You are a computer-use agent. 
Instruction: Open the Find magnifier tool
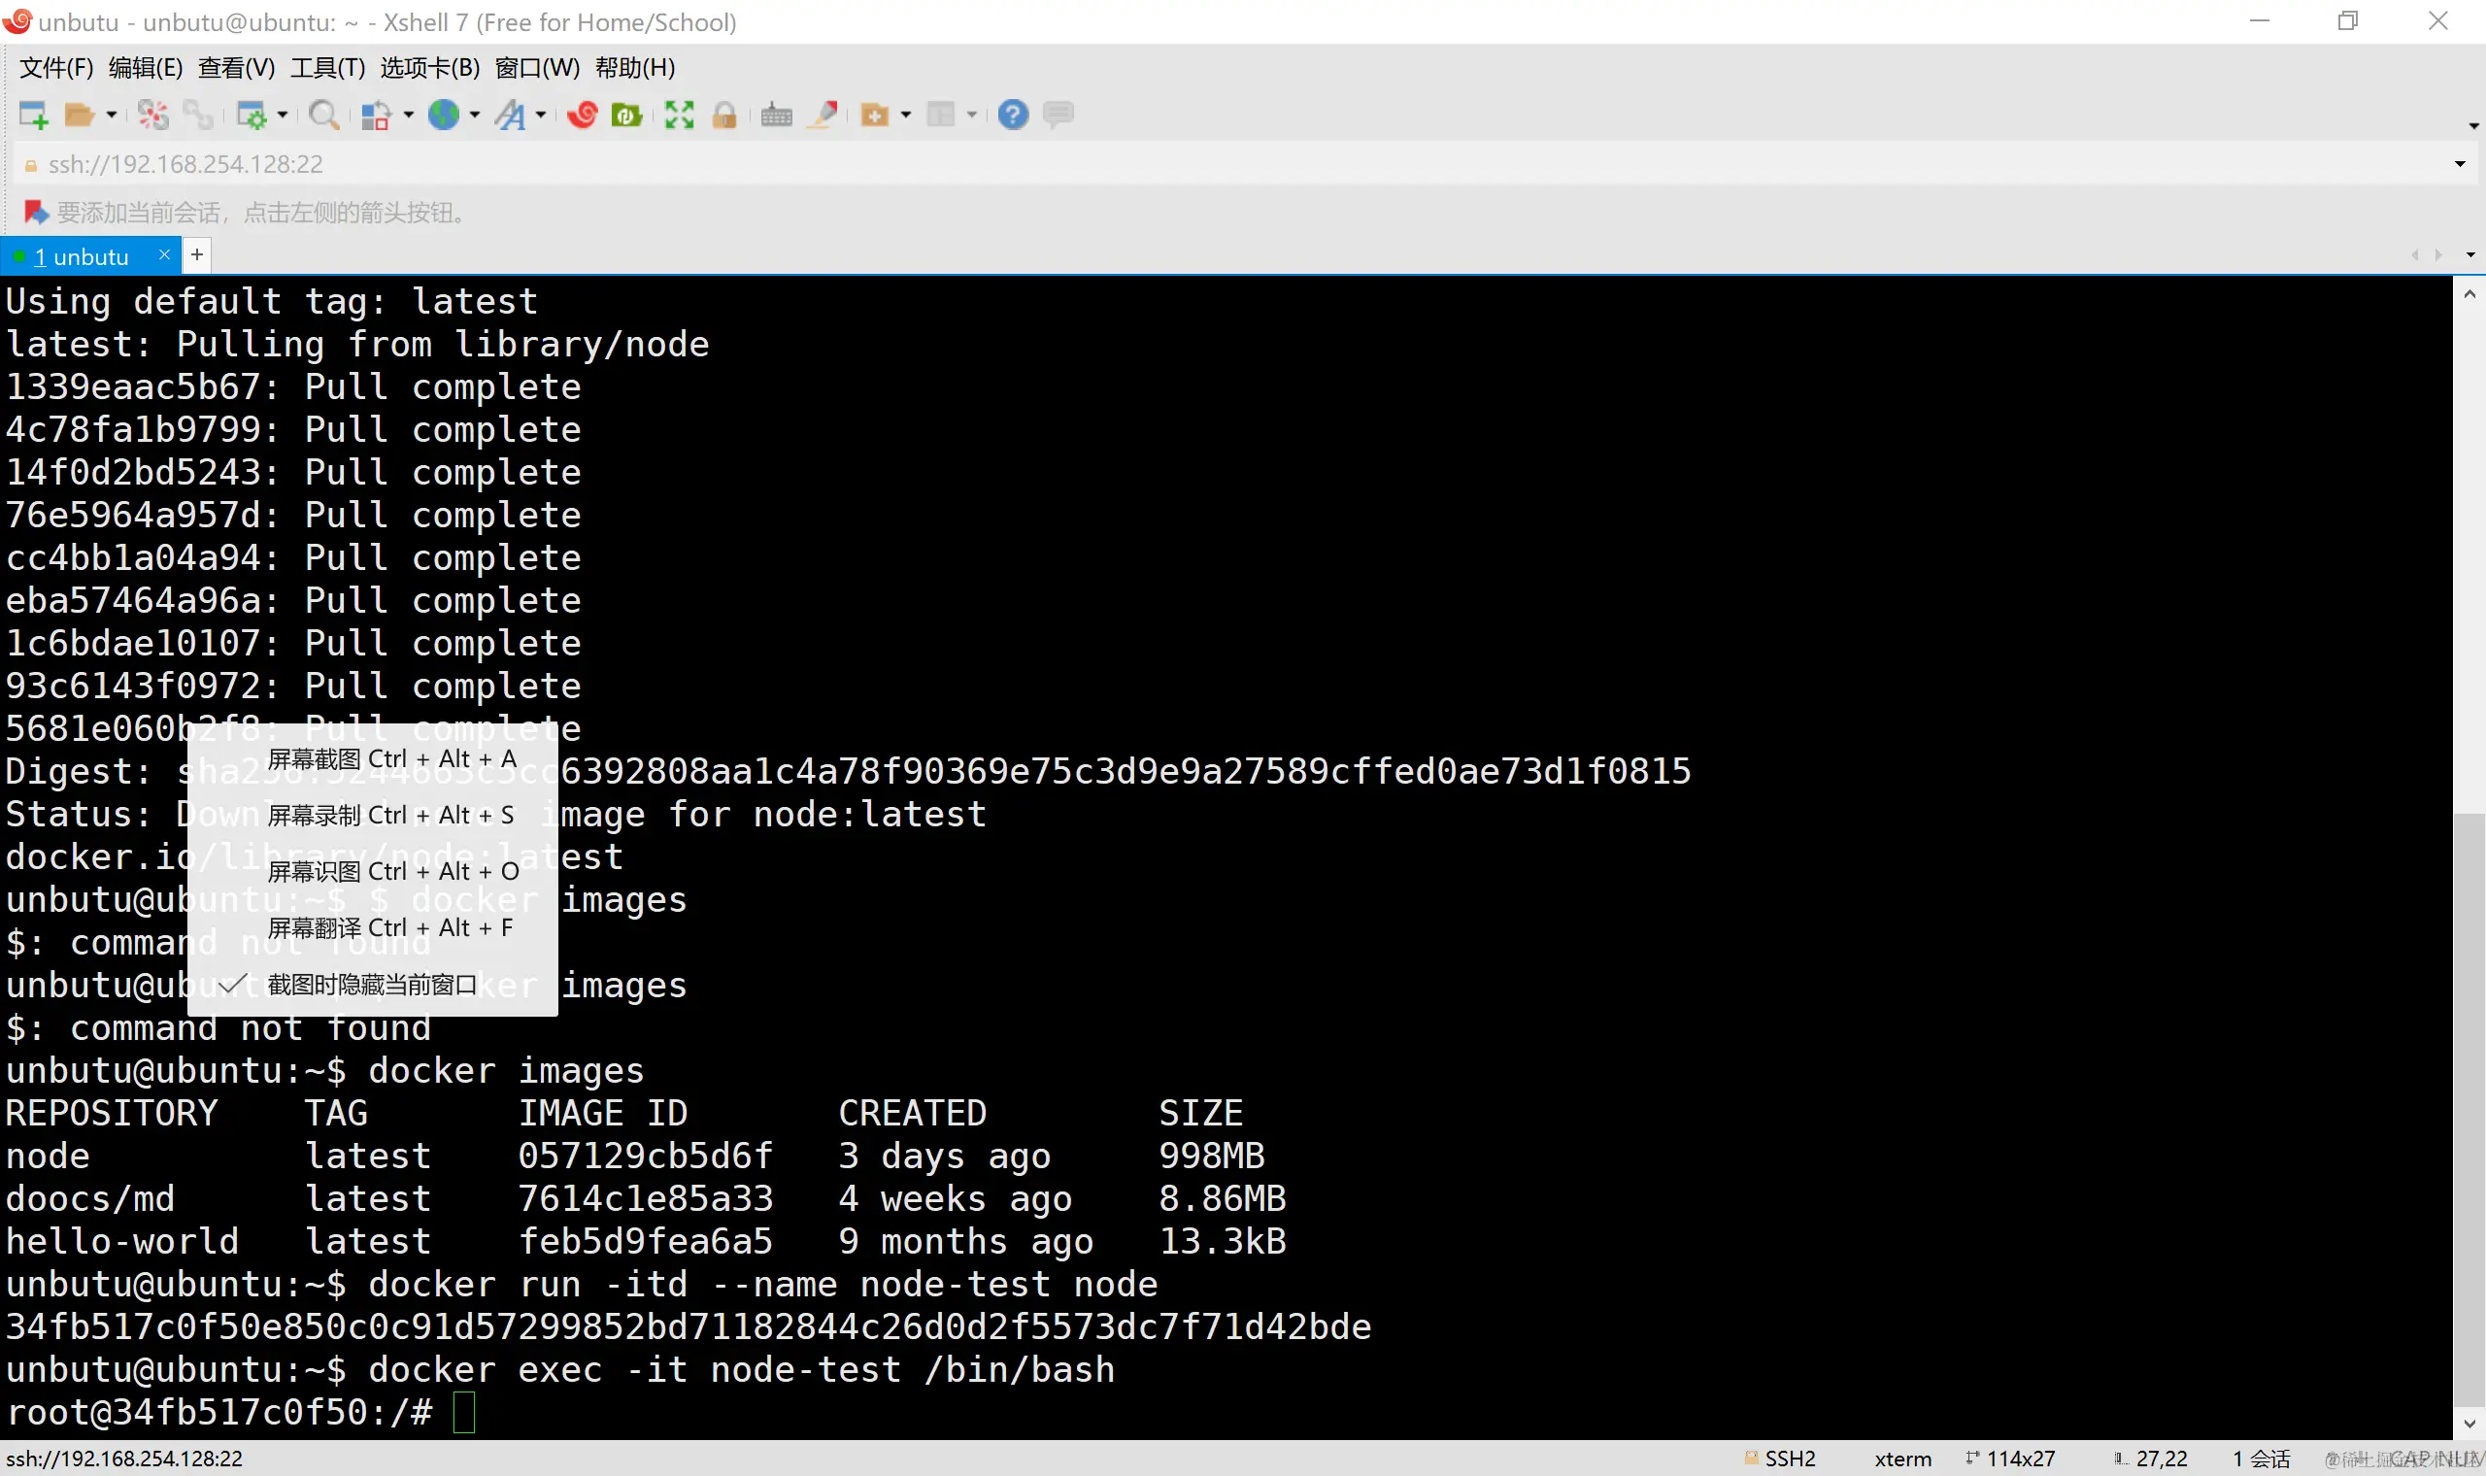(x=323, y=116)
